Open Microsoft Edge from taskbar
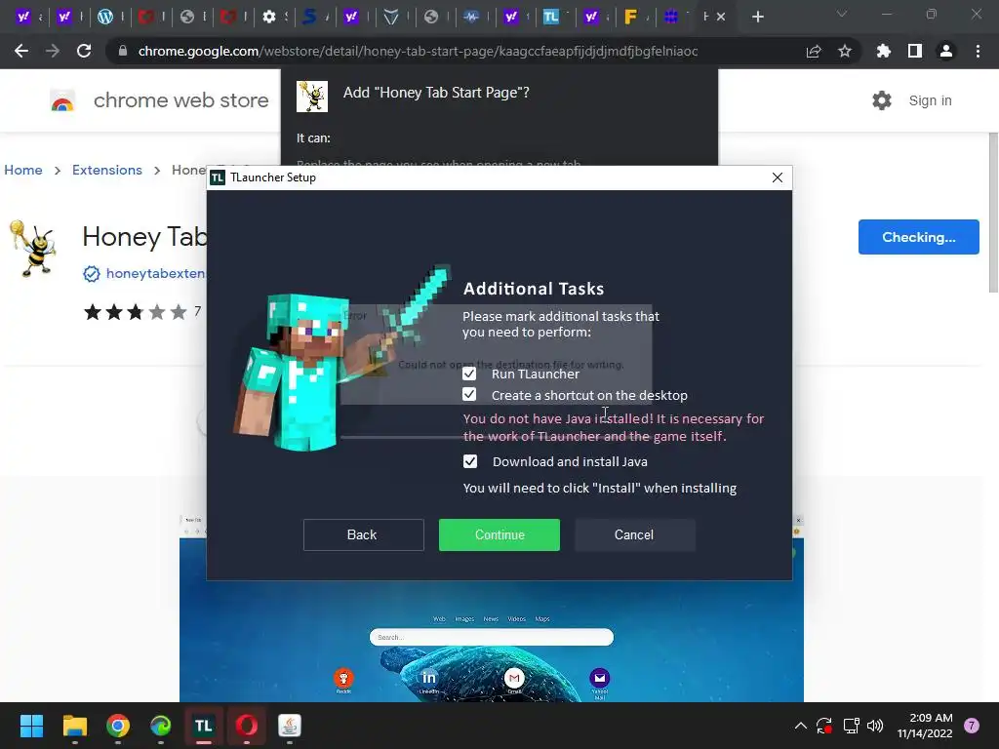 point(161,726)
